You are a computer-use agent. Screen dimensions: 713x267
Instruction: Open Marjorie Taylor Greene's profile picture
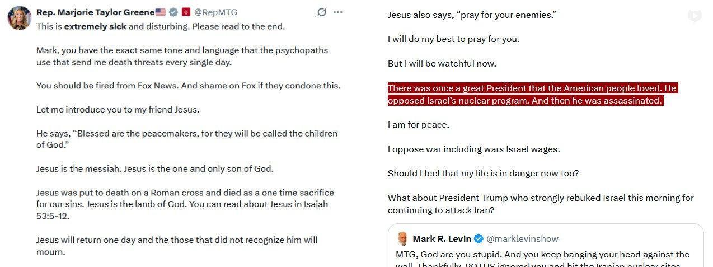point(19,18)
